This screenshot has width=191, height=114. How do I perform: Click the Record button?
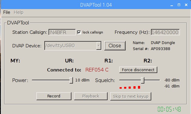pos(54,96)
